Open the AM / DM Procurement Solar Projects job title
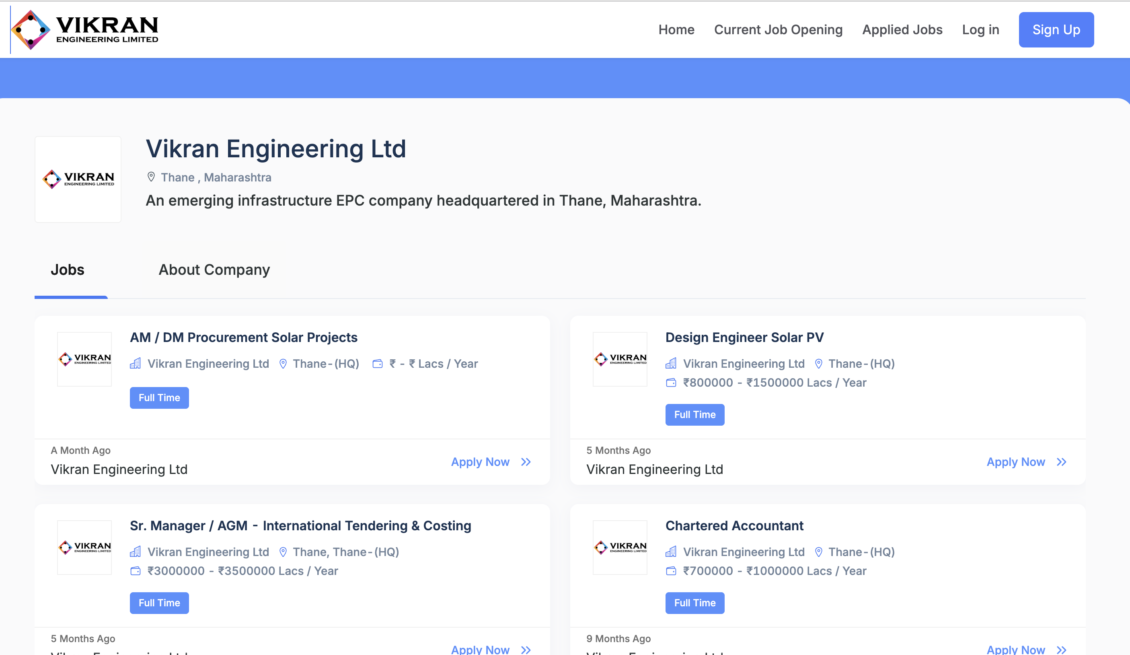Screen dimensions: 1130x655 243,337
